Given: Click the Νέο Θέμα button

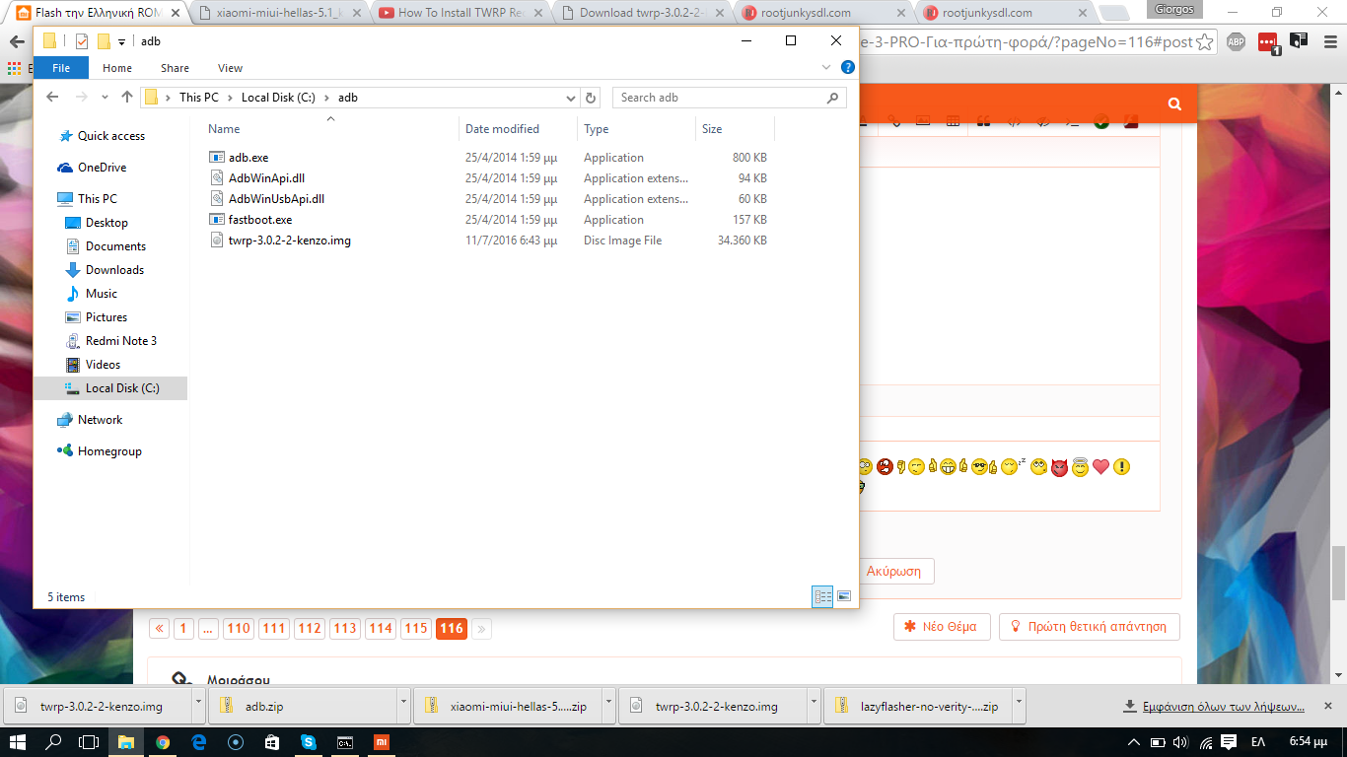Looking at the screenshot, I should [x=942, y=627].
